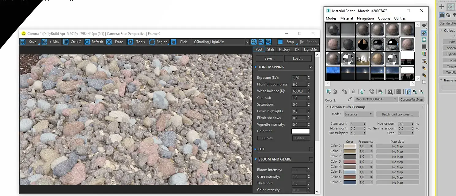Enable the Bloom and Glare checkbox

point(311,159)
